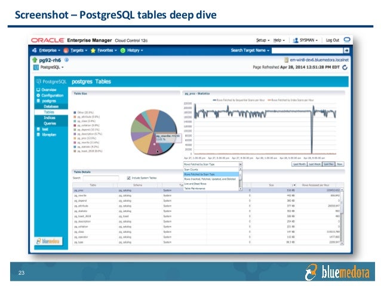Open the Overview sidebar item

coord(48,90)
